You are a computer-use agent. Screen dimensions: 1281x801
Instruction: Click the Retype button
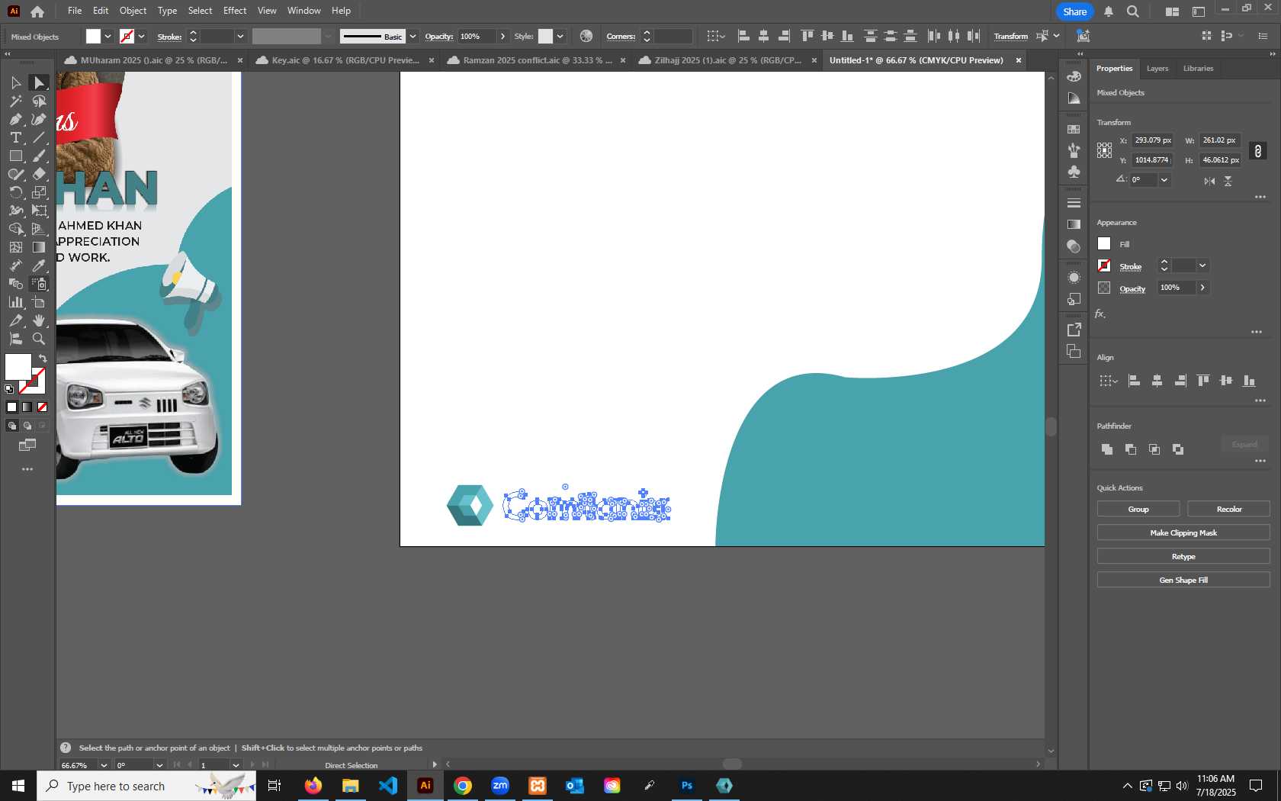1183,556
